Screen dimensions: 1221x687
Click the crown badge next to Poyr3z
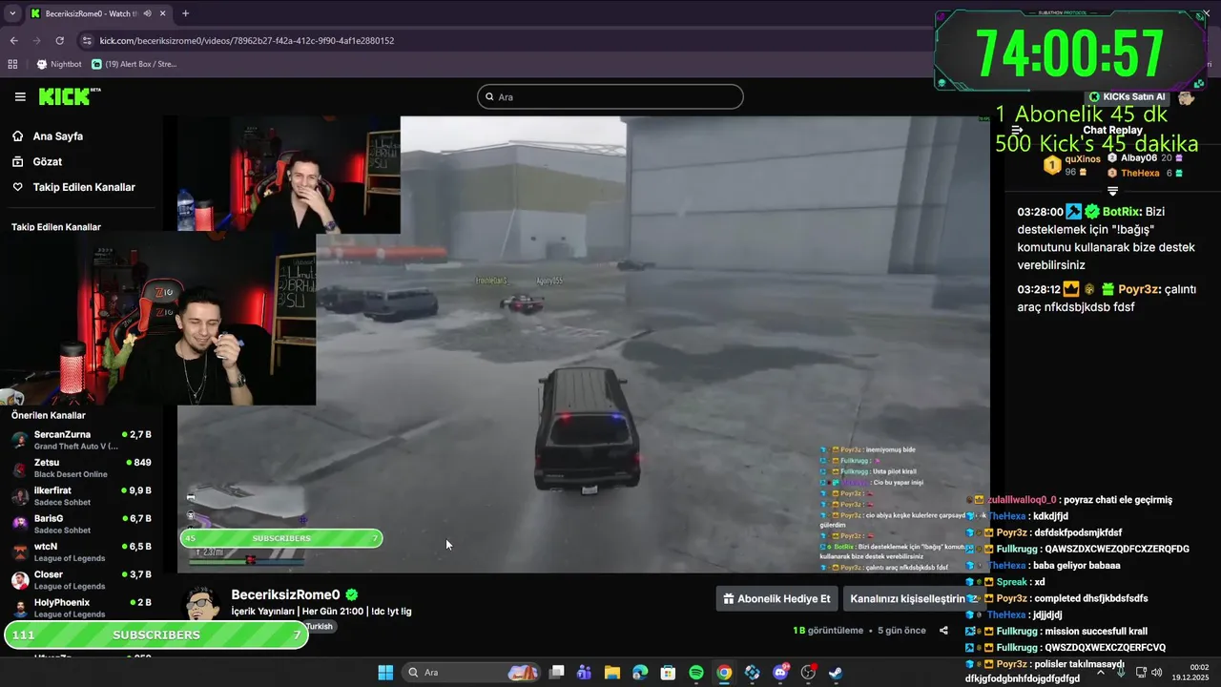pos(1071,289)
